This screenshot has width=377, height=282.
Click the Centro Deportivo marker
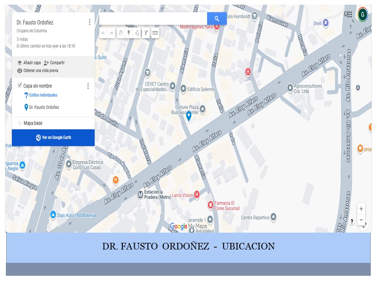click(x=273, y=217)
